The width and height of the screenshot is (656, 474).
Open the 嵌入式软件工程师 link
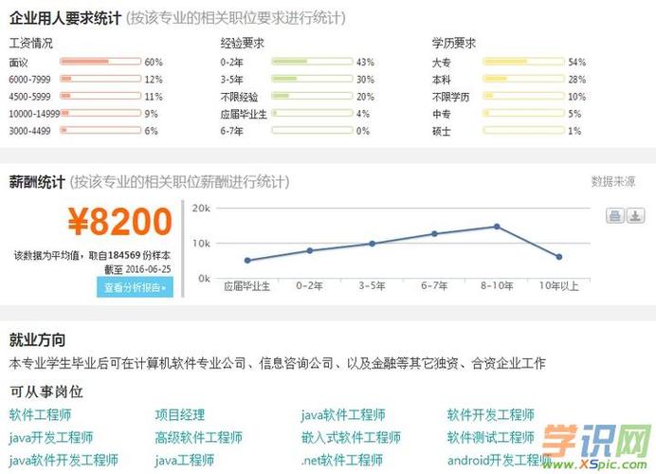pos(351,438)
